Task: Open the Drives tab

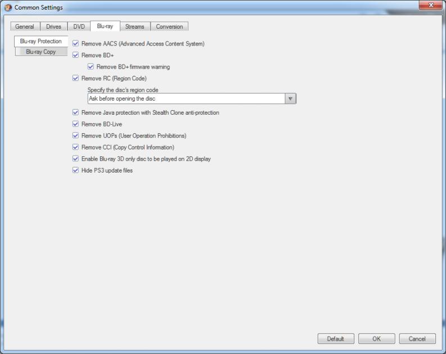Action: coord(53,26)
